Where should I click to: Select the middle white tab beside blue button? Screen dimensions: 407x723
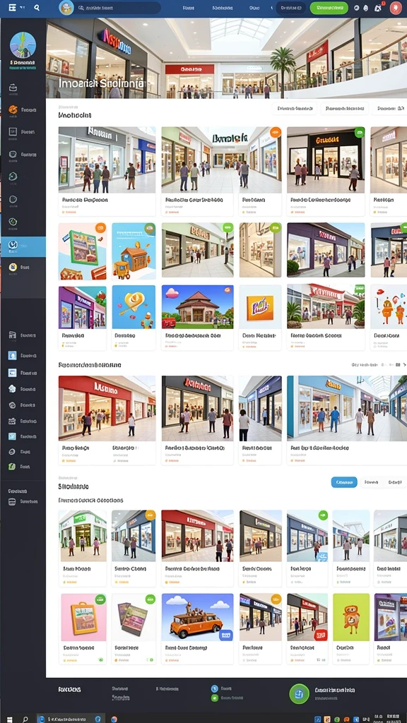point(371,482)
